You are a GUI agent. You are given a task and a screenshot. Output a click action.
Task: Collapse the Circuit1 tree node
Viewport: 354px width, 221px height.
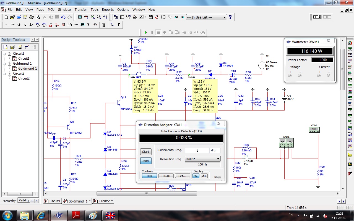(5, 54)
